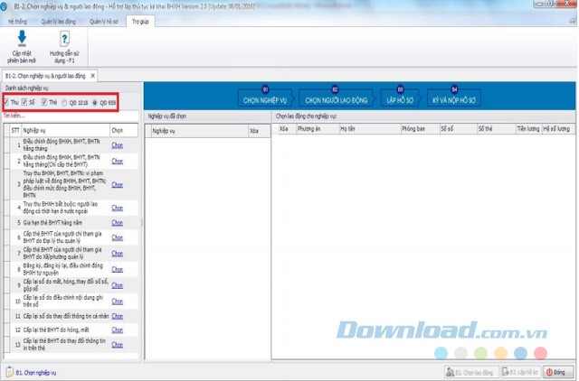Screen dimensions: 579x381
Task: Click the red Đóng icon button
Action: [x=555, y=371]
